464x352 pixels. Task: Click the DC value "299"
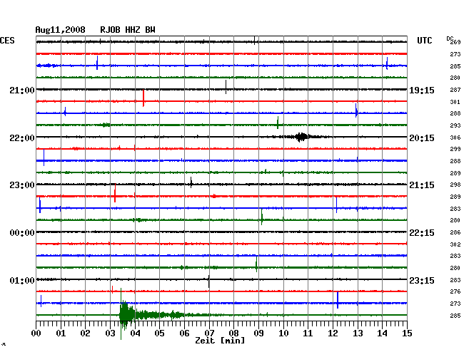pos(455,149)
